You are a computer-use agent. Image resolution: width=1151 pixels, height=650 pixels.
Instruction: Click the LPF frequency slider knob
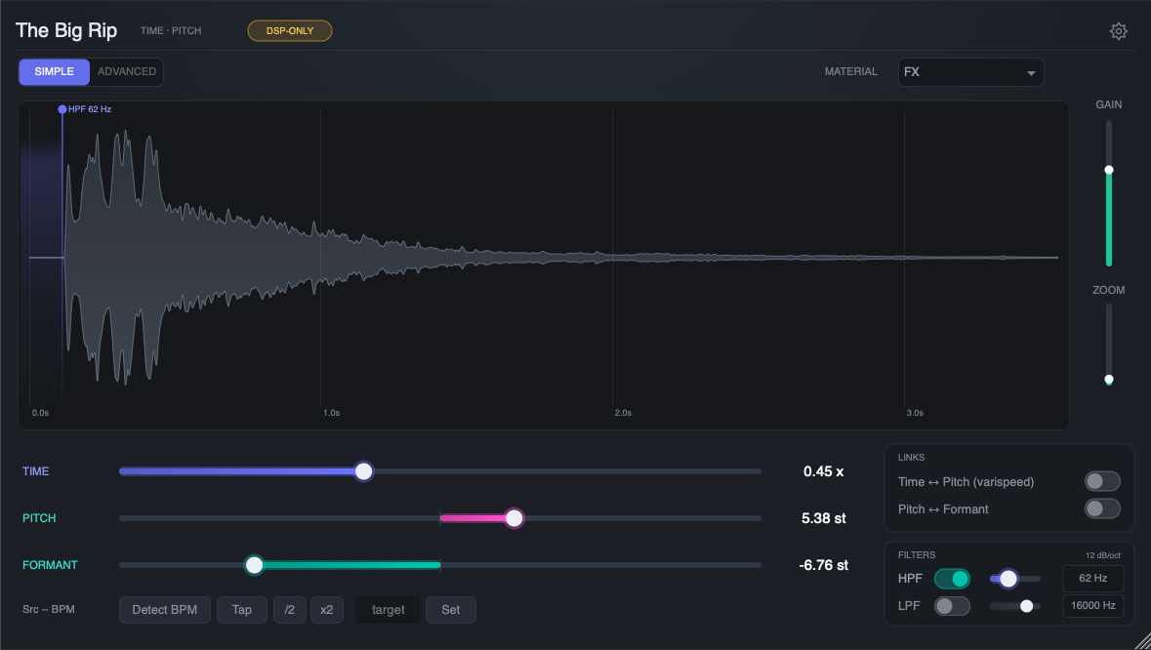click(1027, 606)
